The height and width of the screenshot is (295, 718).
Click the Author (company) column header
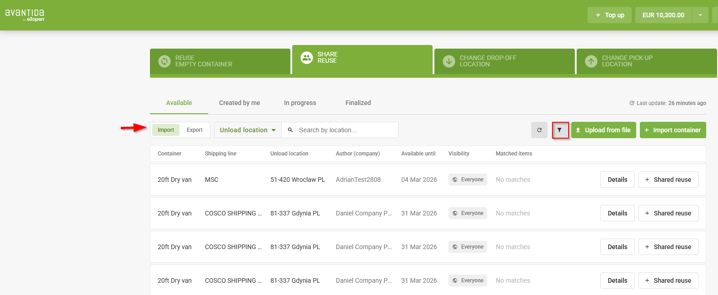click(358, 154)
